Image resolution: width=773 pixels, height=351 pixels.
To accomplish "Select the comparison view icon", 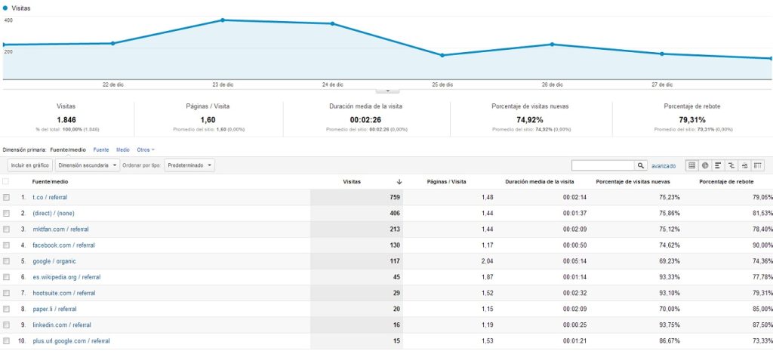I will coord(731,165).
